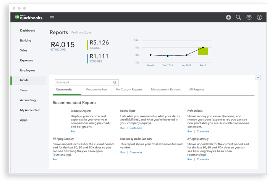Go to Expenses in the sidebar
270x182 pixels.
pyautogui.click(x=26, y=60)
